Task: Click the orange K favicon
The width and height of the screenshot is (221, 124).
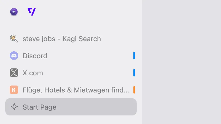Action: click(14, 90)
